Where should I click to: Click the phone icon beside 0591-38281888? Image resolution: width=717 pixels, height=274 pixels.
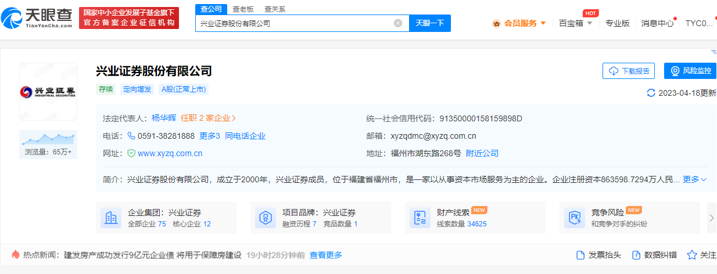[131, 136]
